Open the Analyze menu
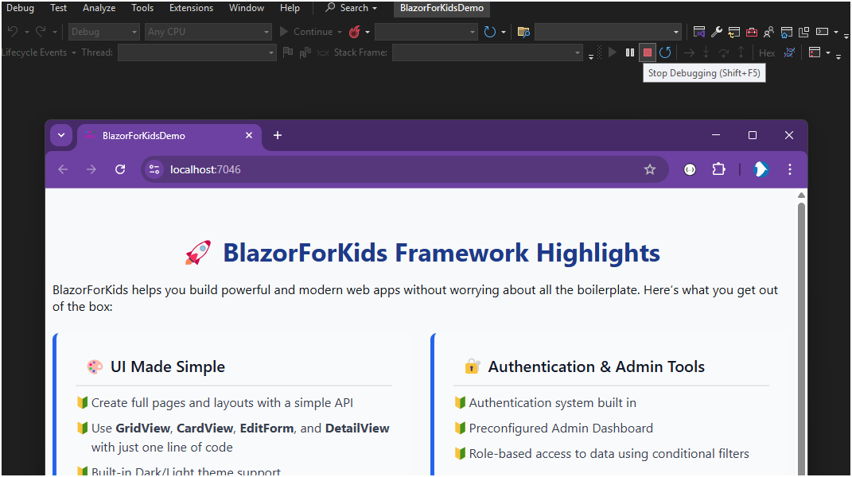The width and height of the screenshot is (852, 477). (x=99, y=8)
